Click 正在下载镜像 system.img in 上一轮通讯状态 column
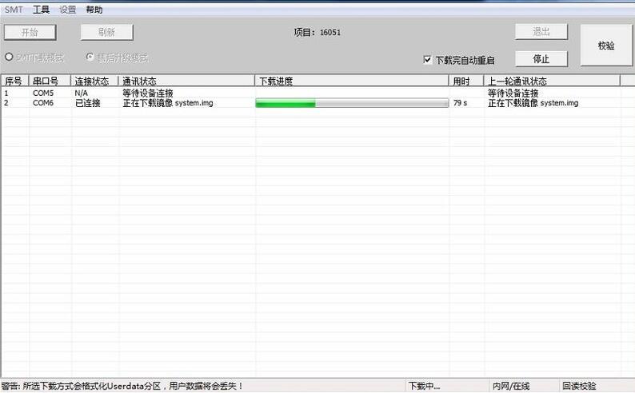 click(533, 103)
